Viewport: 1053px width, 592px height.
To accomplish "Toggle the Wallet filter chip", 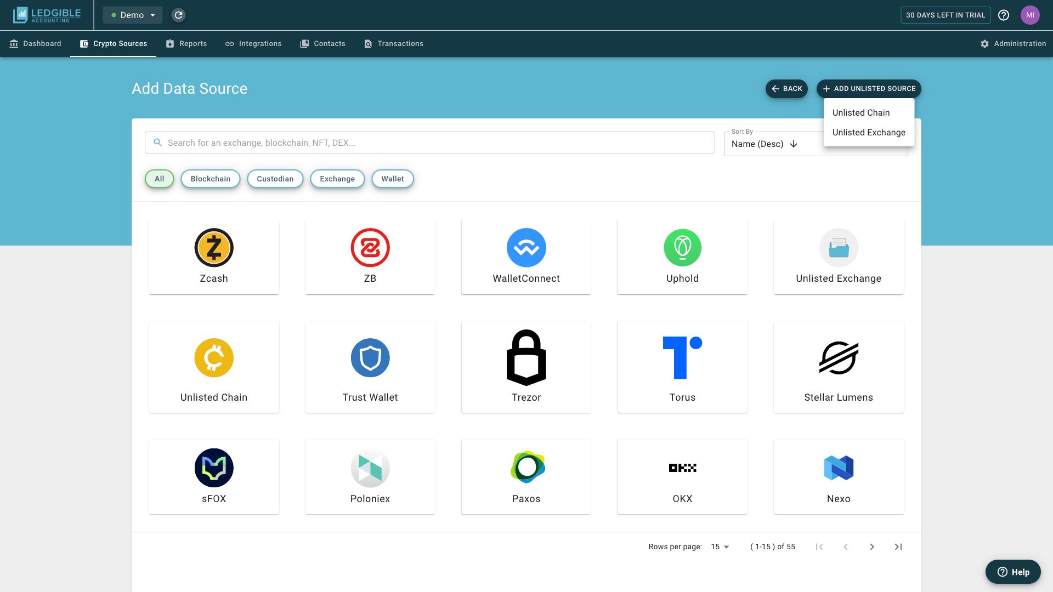I will point(393,179).
